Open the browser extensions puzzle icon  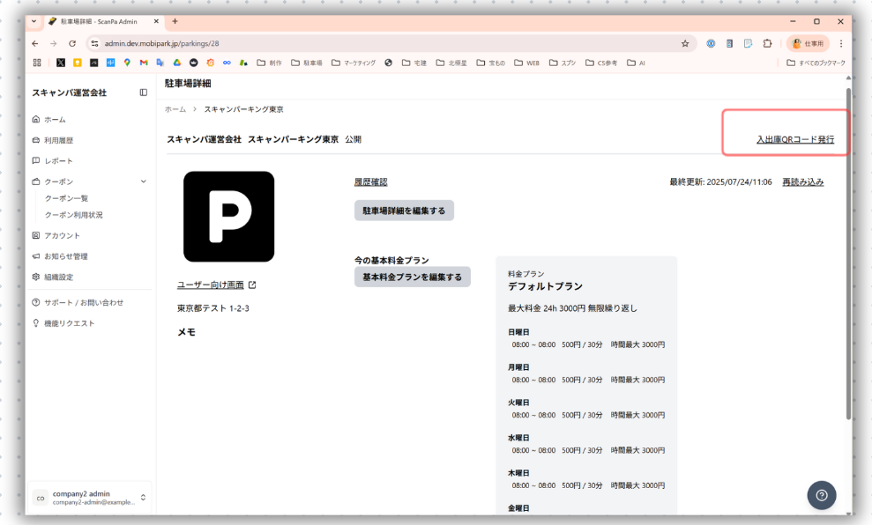pos(767,43)
